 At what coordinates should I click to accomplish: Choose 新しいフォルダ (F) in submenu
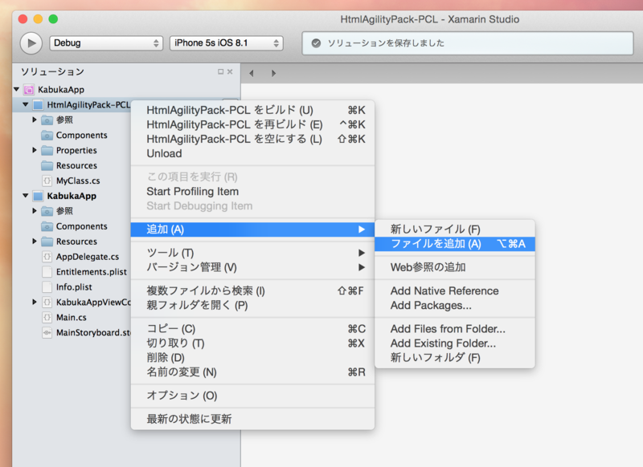tap(455, 358)
